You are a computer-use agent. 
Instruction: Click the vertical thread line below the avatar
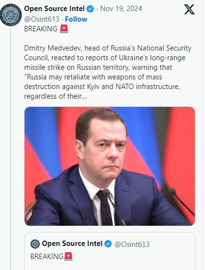[11, 149]
